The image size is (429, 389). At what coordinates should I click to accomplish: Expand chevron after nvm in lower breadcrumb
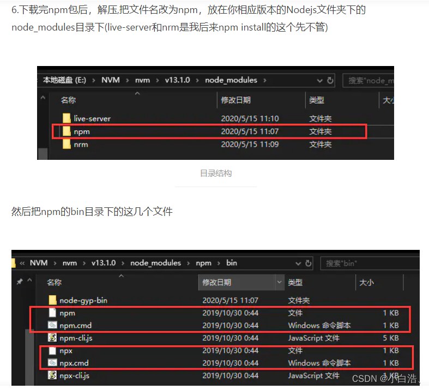coord(84,263)
